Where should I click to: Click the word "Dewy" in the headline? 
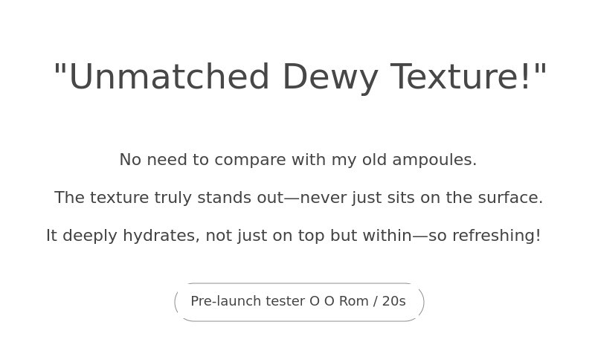click(x=329, y=77)
